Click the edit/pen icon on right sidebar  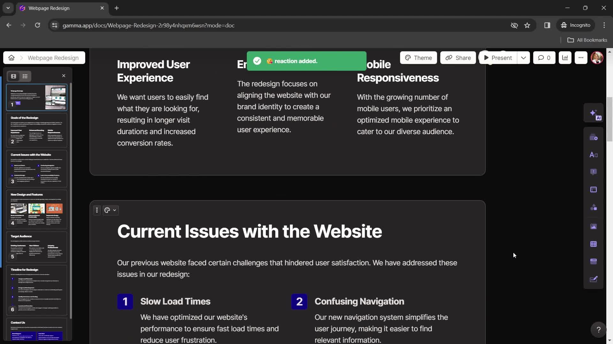pos(595,279)
